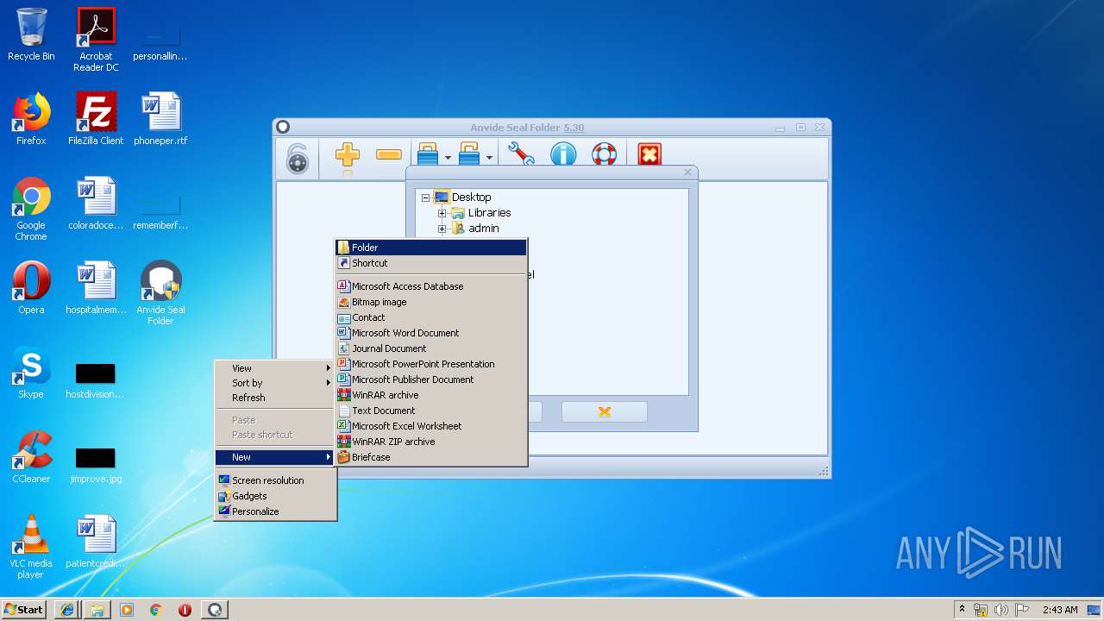Select Journal Document entry
Screen dimensions: 1104x621
(x=431, y=348)
